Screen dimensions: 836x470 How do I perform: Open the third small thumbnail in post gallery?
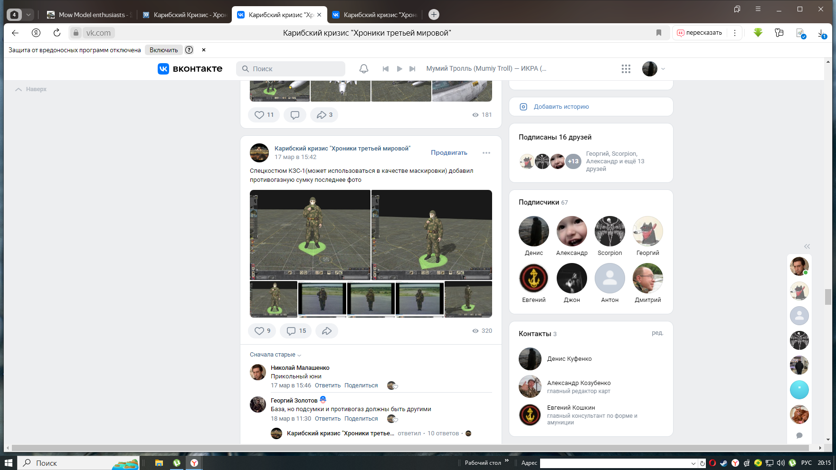(371, 299)
